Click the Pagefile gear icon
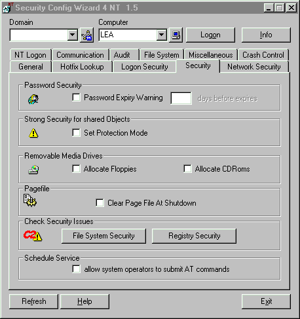Viewport: 300px width, 319px height. [30, 200]
